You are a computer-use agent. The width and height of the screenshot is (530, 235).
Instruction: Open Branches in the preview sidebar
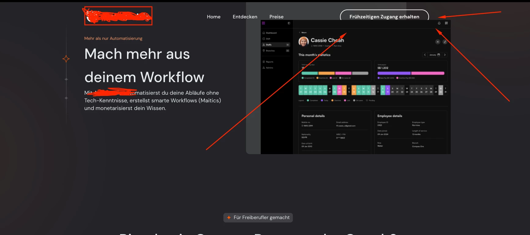click(276, 51)
